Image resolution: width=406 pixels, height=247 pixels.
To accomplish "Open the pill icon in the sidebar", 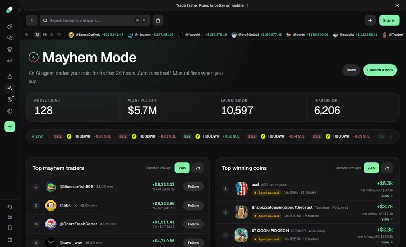I will coord(10,26).
